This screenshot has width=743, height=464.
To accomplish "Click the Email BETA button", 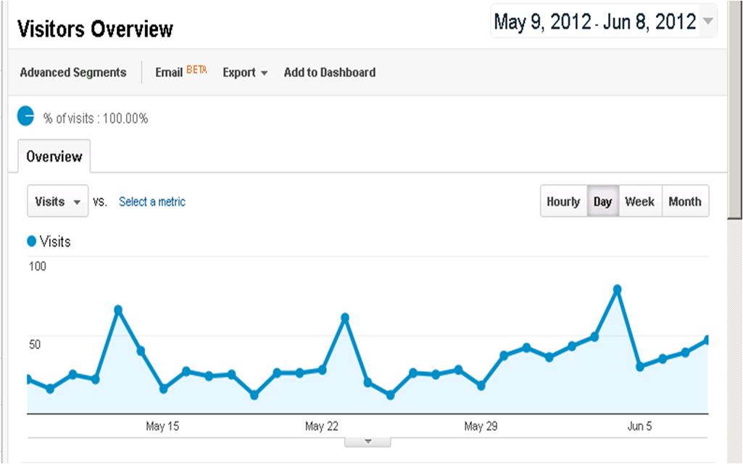I will pyautogui.click(x=181, y=72).
